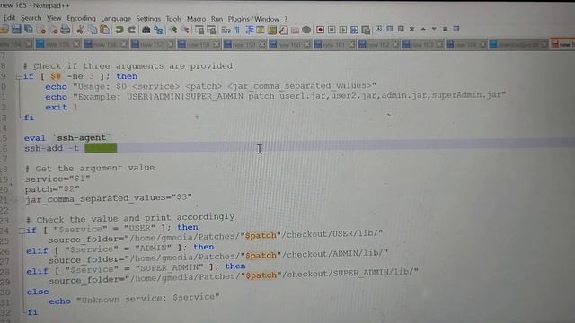Click the Copy toolbar icon
575x323 pixels.
(x=92, y=30)
